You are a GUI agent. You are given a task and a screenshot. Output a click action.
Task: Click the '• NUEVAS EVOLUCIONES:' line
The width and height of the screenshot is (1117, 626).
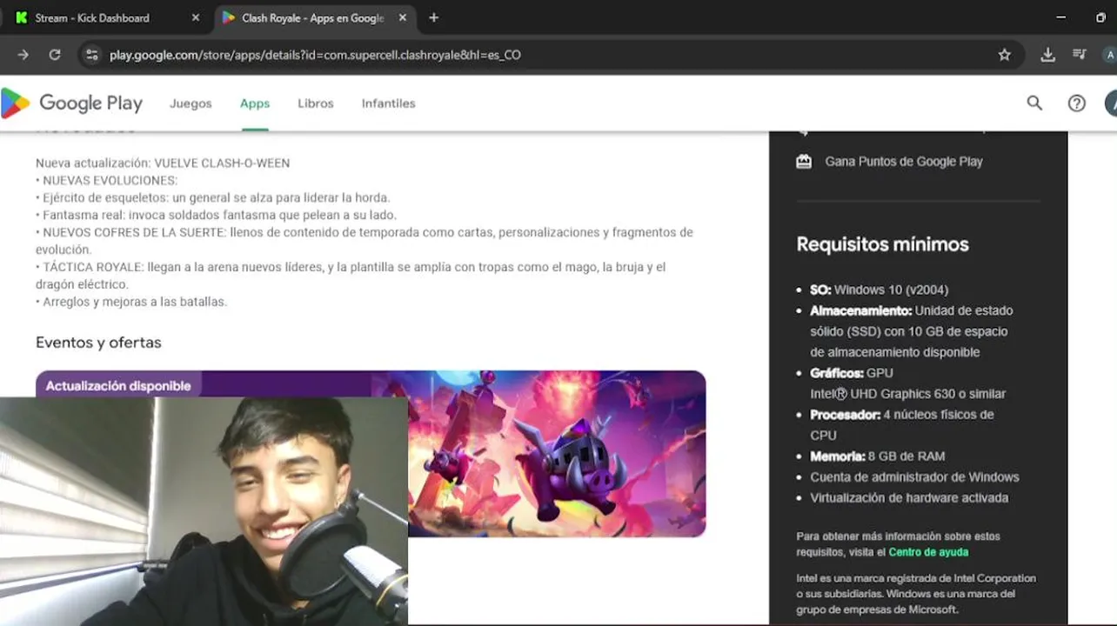[x=106, y=180]
